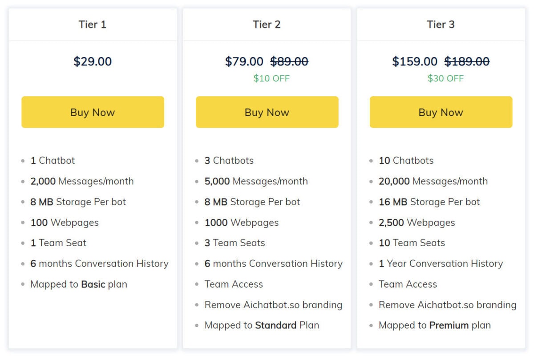This screenshot has width=534, height=358.
Task: Click Mapped to Standard Plan text
Action: point(262,325)
